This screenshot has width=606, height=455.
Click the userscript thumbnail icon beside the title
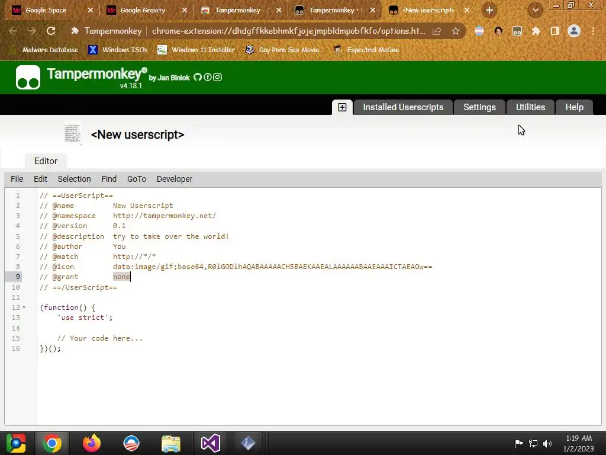[x=73, y=134]
